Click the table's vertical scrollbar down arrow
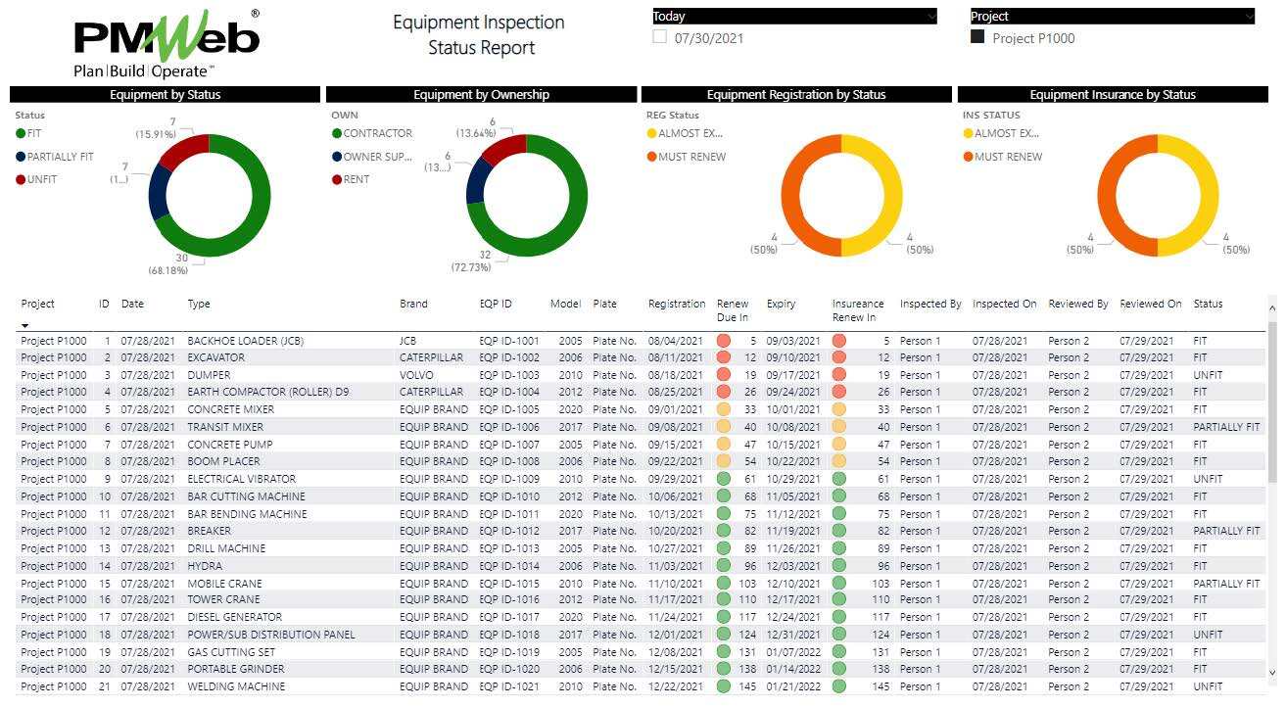The image size is (1286, 708). click(x=1272, y=673)
